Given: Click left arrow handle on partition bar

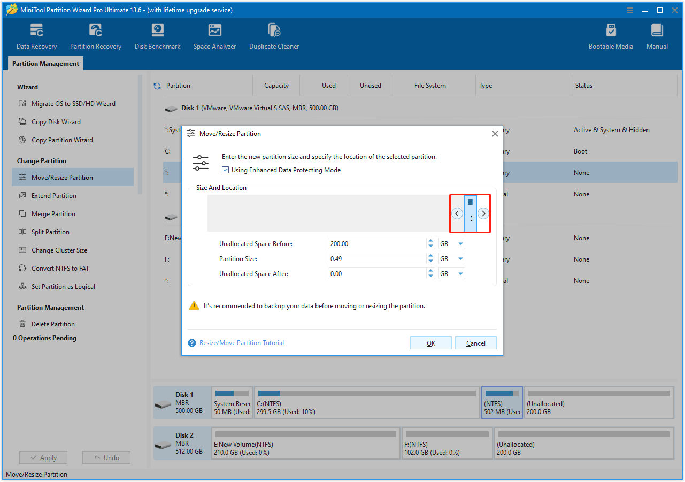Looking at the screenshot, I should point(457,213).
